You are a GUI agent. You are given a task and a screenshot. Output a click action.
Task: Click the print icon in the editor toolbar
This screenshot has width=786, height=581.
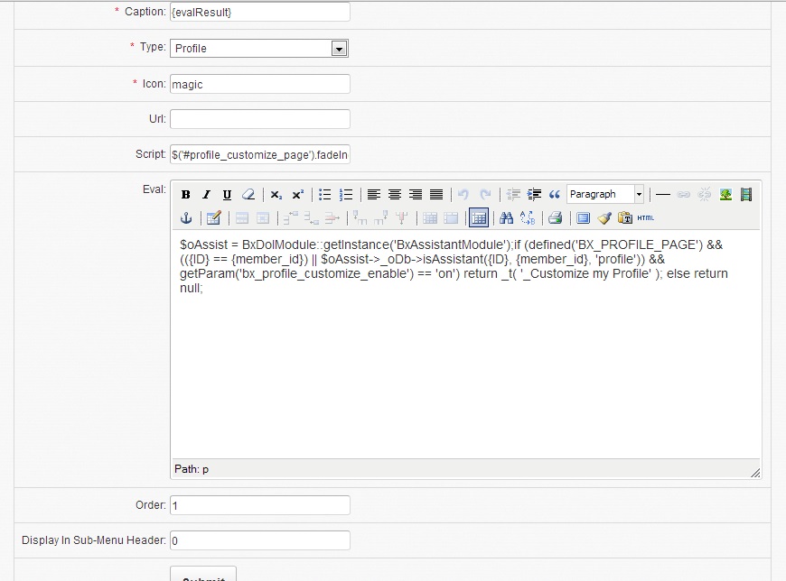tap(556, 218)
